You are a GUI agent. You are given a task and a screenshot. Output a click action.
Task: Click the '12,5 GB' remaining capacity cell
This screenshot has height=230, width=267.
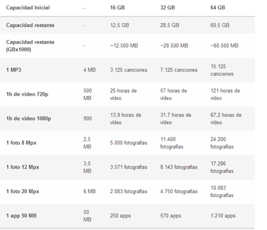click(x=120, y=25)
